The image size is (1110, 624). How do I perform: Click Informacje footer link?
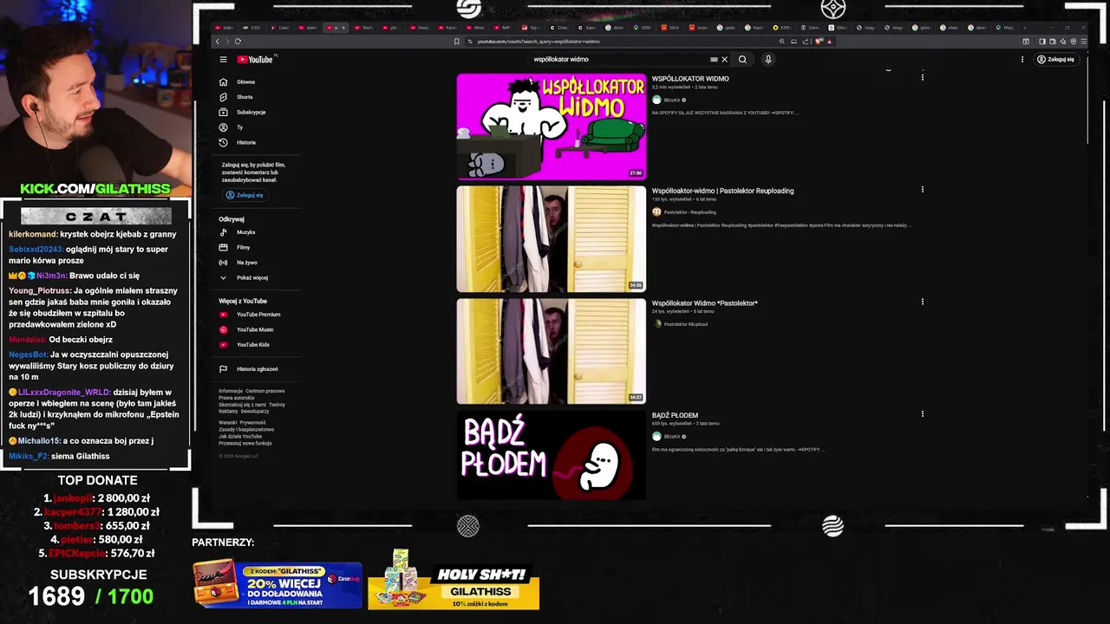231,391
